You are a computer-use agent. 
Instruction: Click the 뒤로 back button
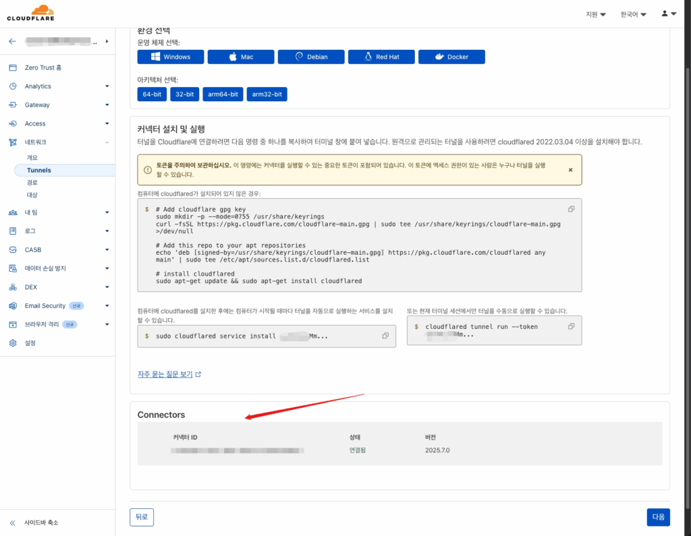(x=142, y=517)
